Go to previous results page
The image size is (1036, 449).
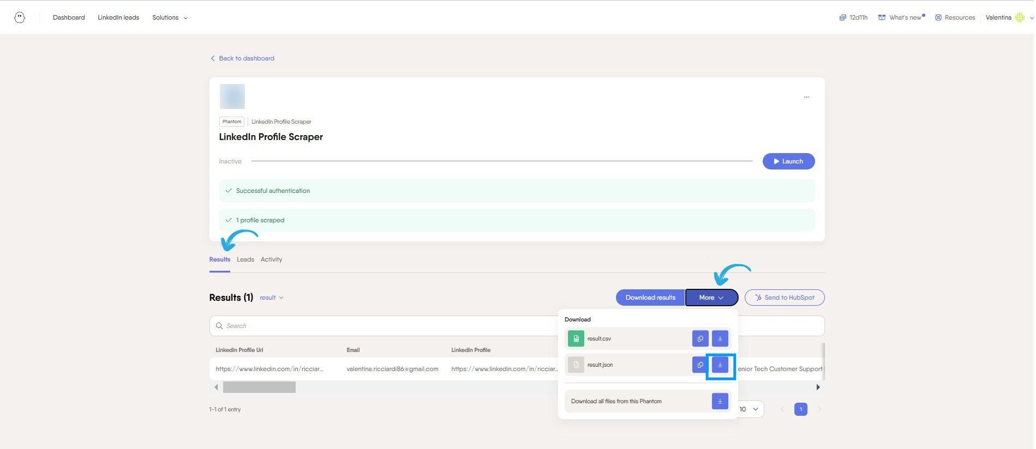click(782, 409)
